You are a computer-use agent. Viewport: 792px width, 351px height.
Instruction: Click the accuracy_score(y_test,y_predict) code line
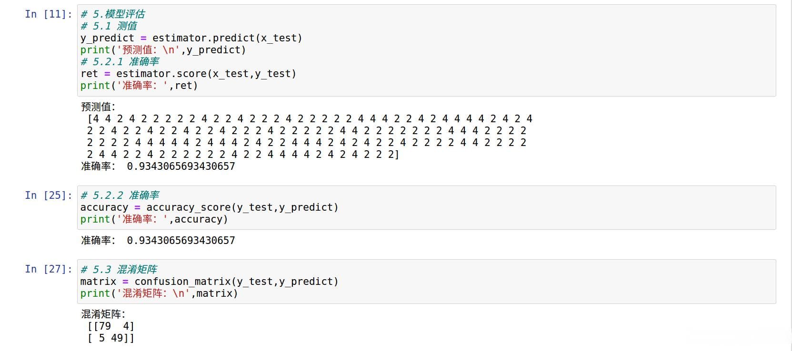tap(209, 207)
